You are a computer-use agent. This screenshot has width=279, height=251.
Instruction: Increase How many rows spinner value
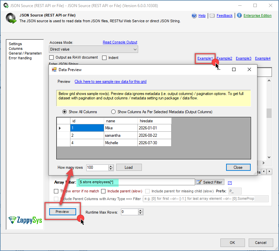pyautogui.click(x=111, y=166)
